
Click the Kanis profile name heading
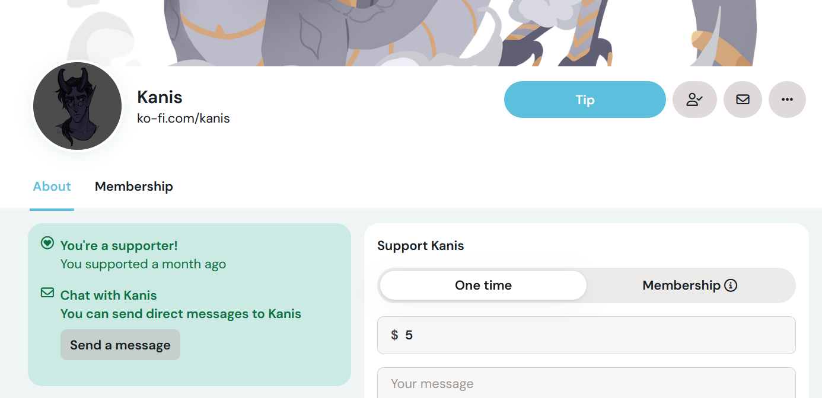point(160,97)
